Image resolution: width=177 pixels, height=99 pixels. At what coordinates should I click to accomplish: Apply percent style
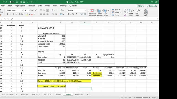[73, 14]
